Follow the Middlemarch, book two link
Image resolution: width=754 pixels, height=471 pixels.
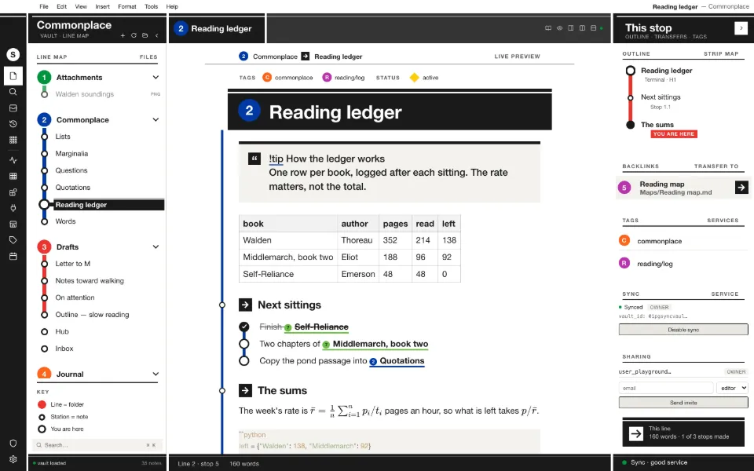point(375,344)
